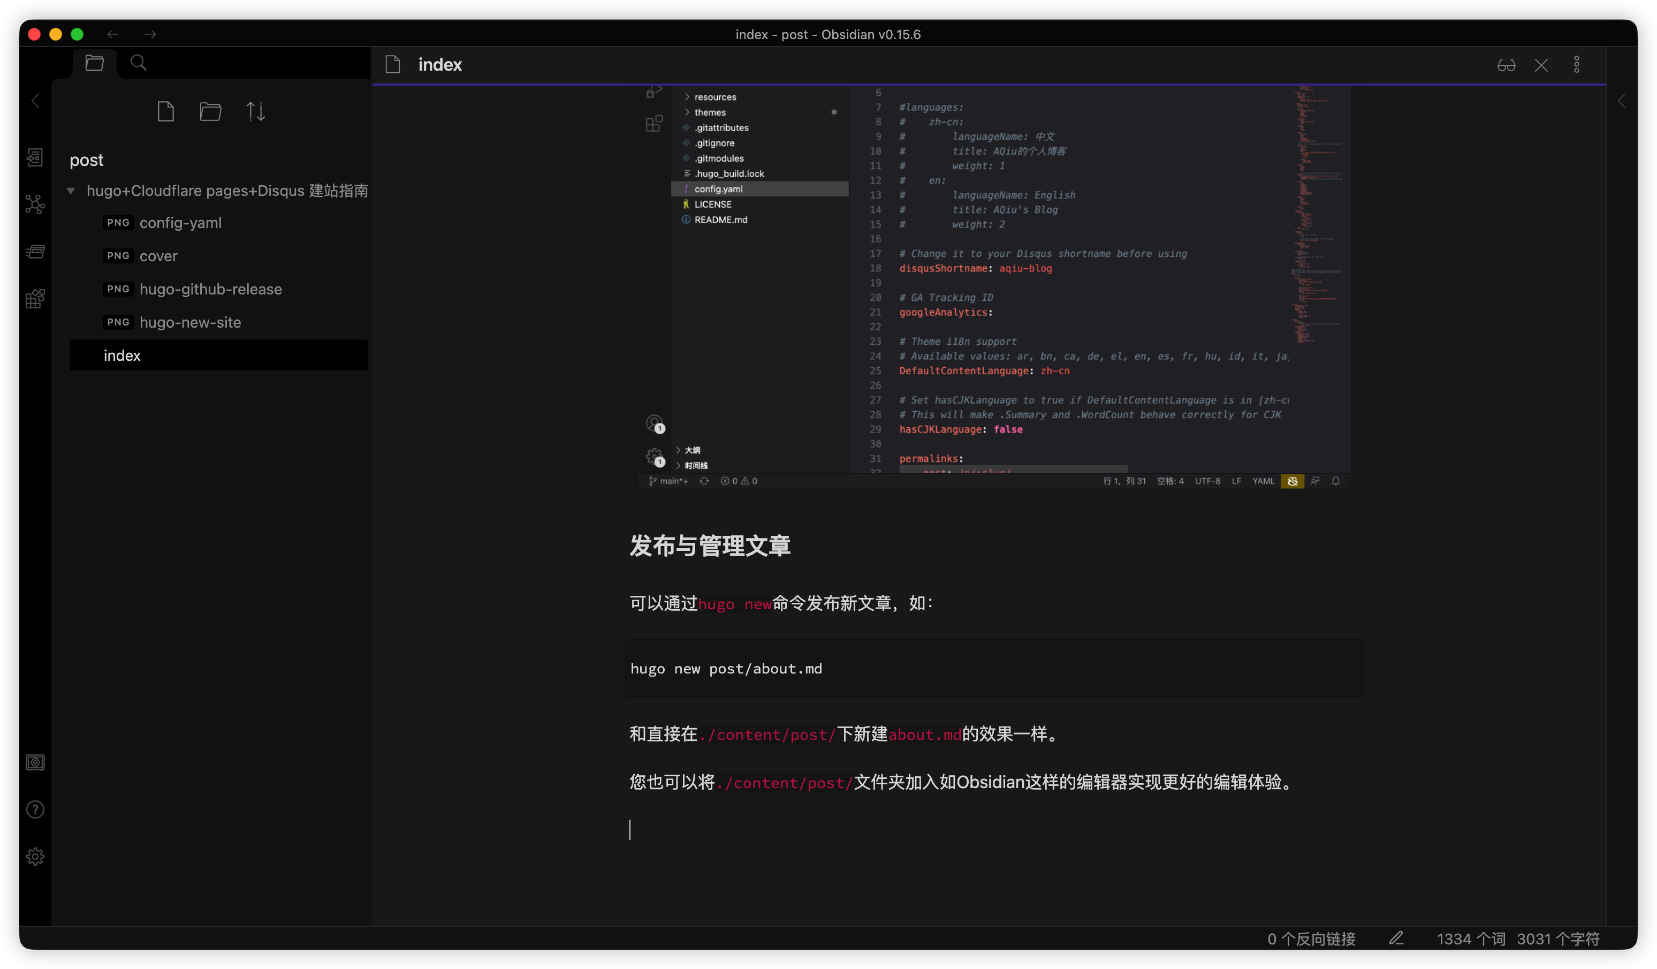Switch to reading view with glasses icon
The width and height of the screenshot is (1657, 969).
coord(1507,64)
